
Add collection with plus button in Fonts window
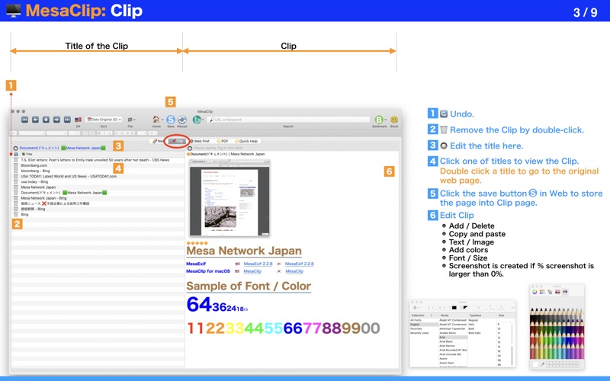coord(431,315)
